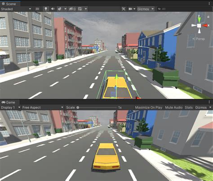The width and height of the screenshot is (213, 181).
Task: Open component editor tools icon
Action: pos(124,9)
